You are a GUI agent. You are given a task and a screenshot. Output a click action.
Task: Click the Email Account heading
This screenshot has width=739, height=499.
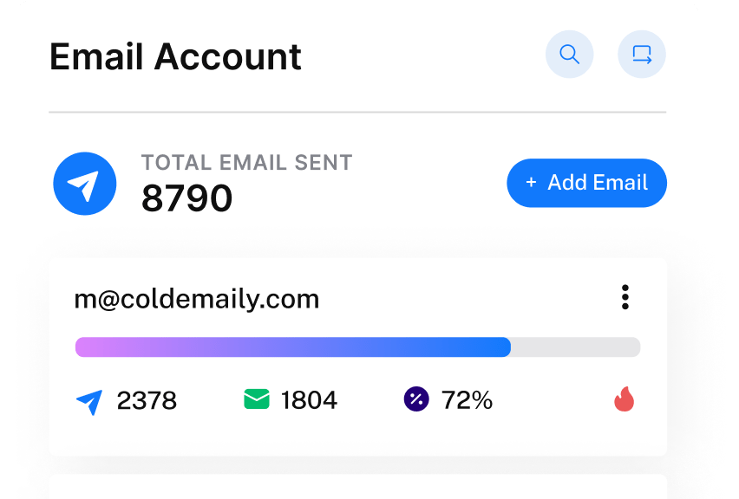176,57
